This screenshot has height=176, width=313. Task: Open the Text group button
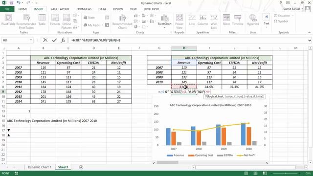(266, 21)
